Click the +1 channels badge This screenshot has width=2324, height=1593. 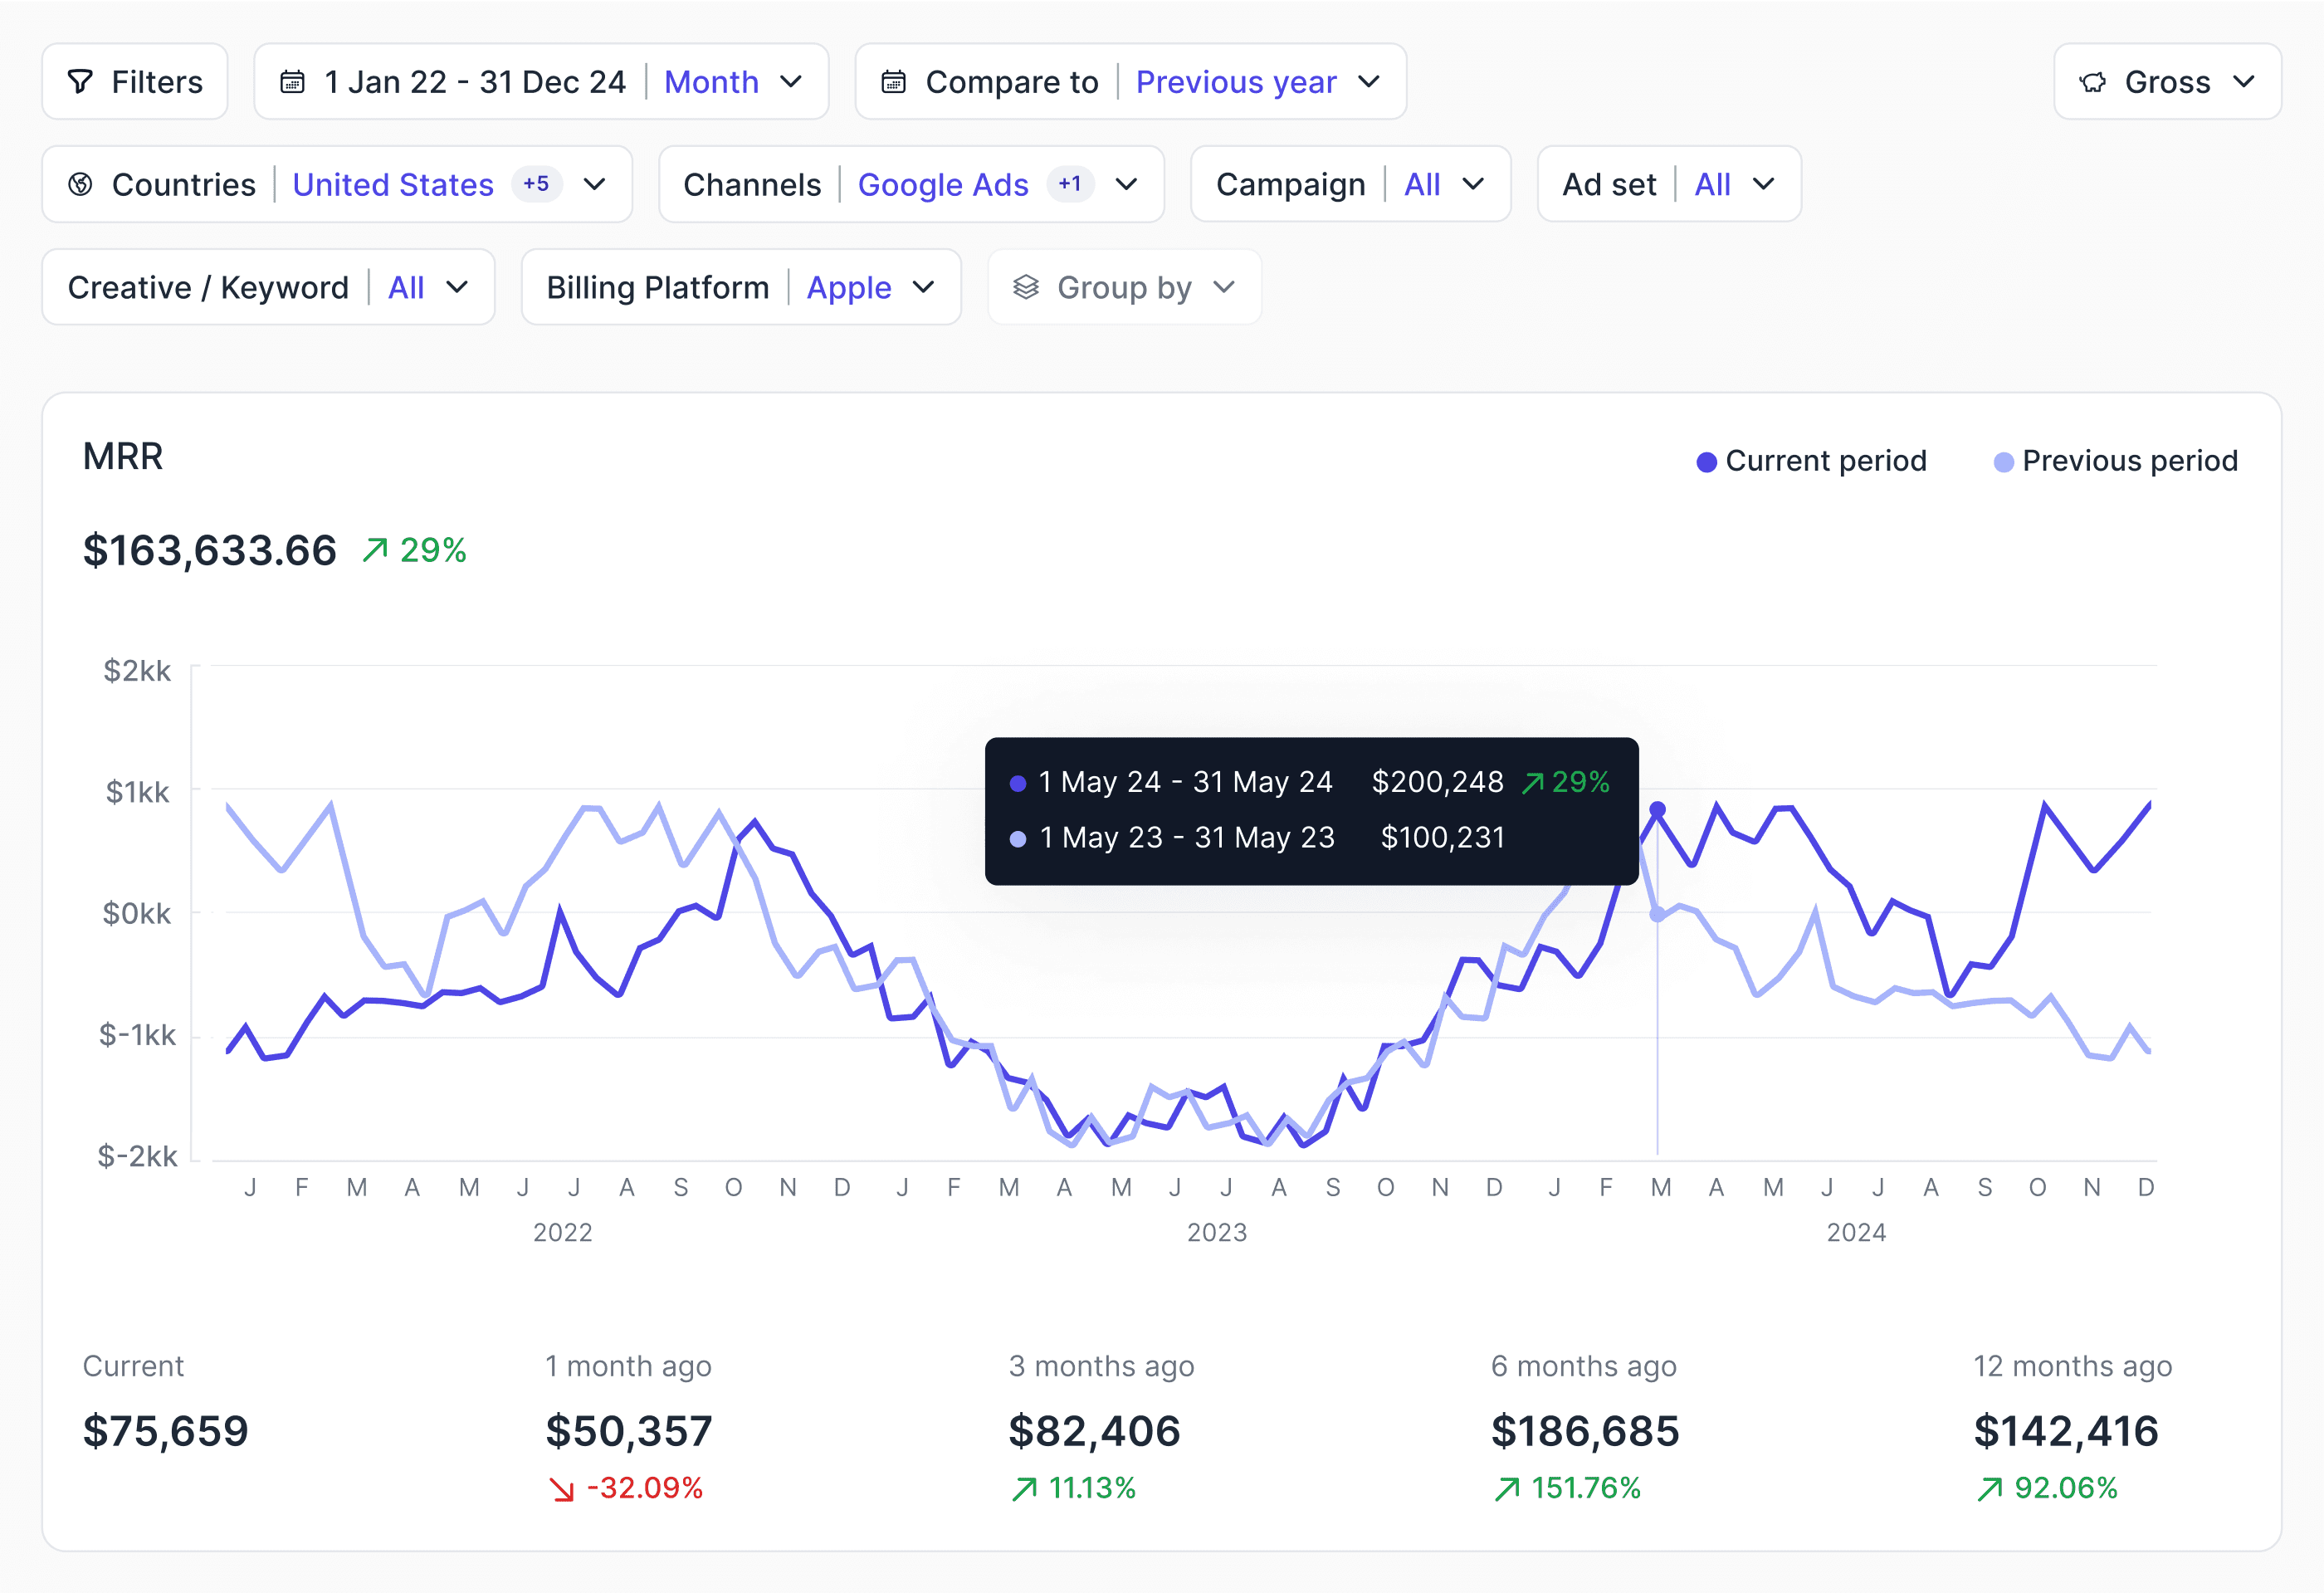(x=1070, y=184)
